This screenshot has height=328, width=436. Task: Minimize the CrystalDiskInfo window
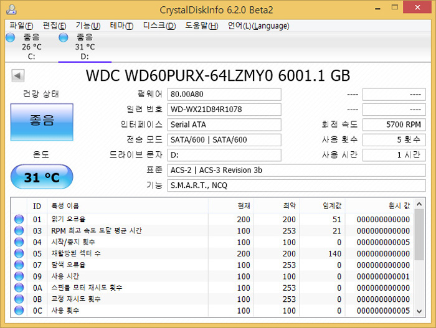tap(377, 8)
